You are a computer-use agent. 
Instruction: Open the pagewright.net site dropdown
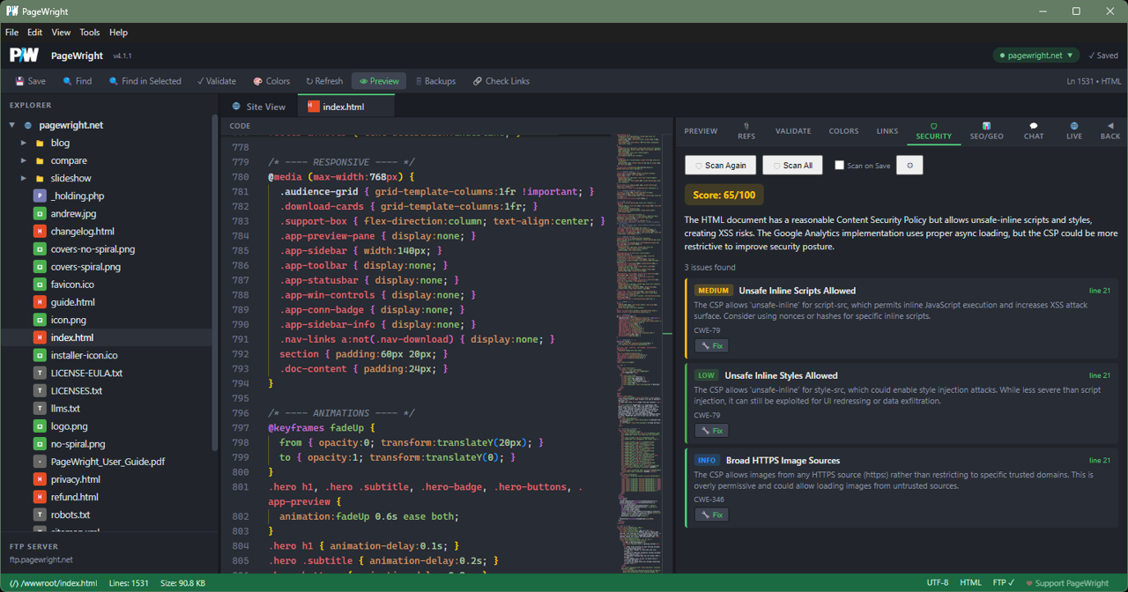coord(1035,54)
